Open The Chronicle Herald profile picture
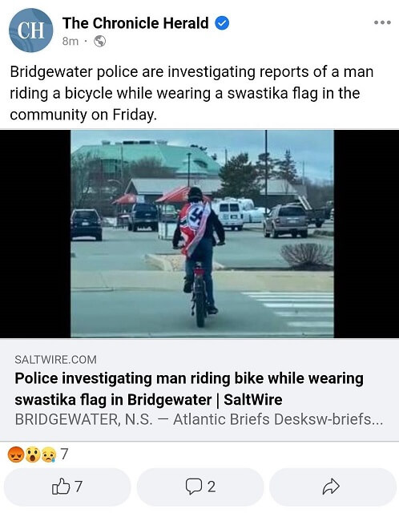The width and height of the screenshot is (399, 513). click(x=30, y=30)
